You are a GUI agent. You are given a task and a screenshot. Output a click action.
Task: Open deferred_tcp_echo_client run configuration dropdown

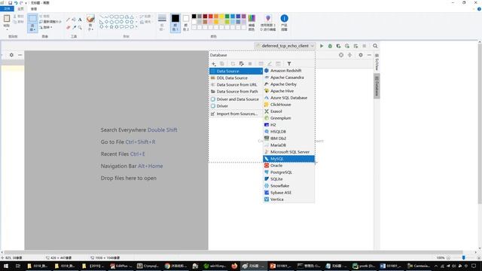point(285,46)
